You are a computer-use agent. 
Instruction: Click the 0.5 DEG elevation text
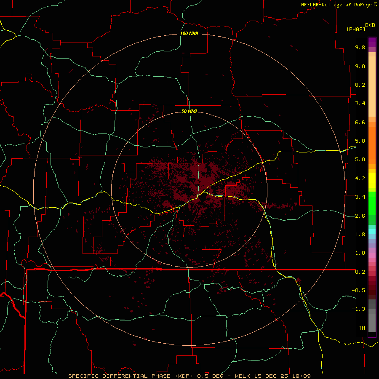tap(210, 376)
